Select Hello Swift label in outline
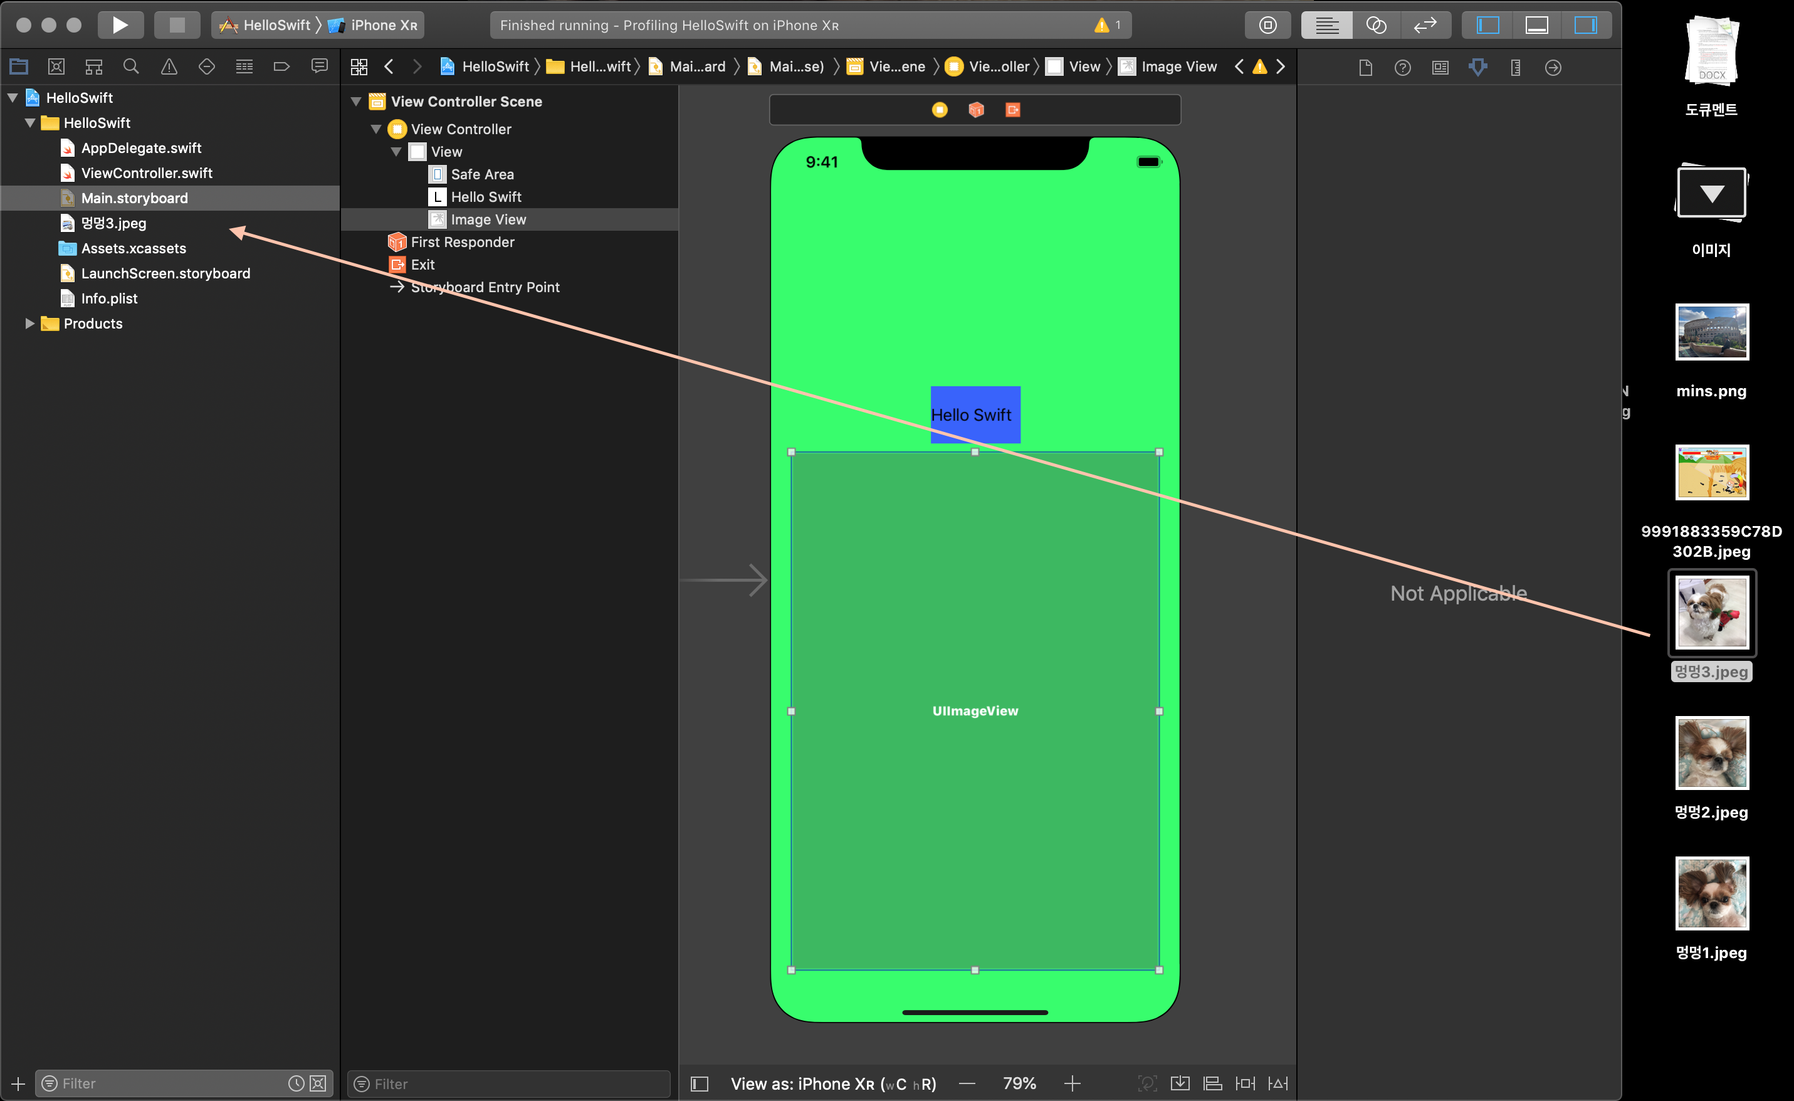The width and height of the screenshot is (1794, 1101). (486, 197)
